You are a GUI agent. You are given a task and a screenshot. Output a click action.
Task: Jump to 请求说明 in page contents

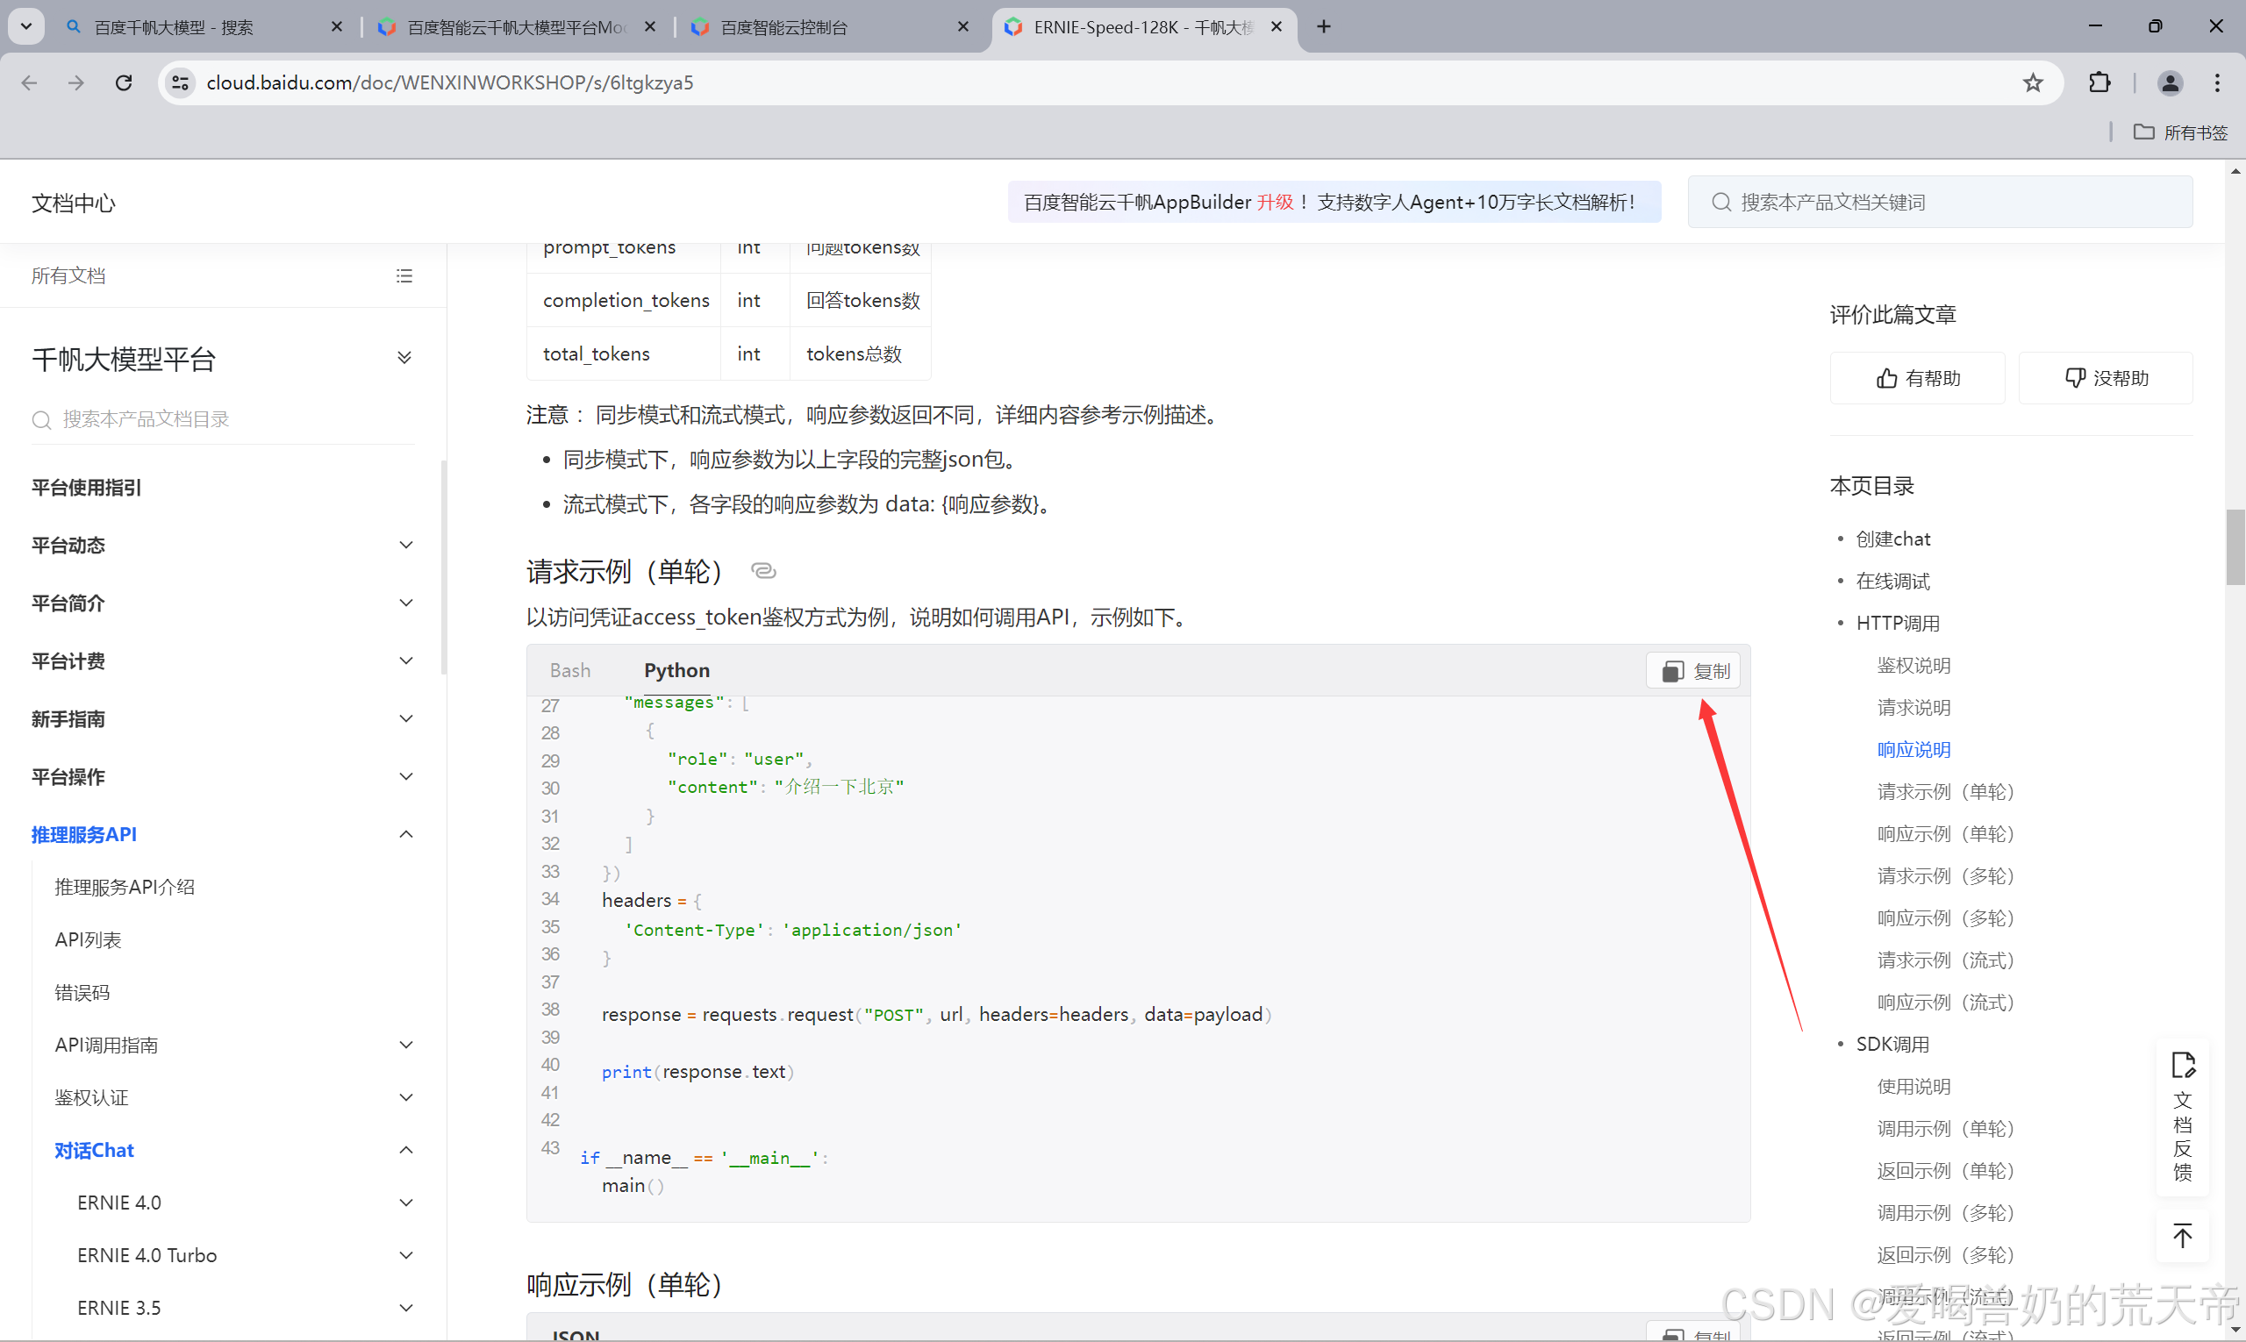point(1913,707)
